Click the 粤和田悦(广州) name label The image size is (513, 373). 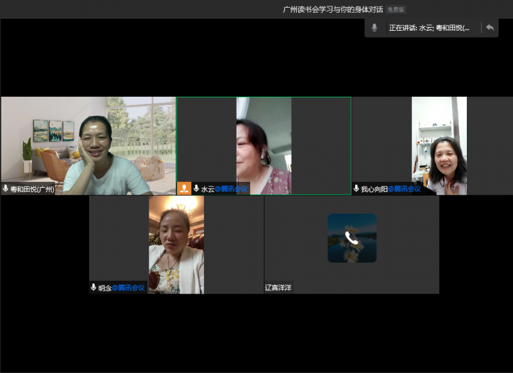(x=32, y=189)
